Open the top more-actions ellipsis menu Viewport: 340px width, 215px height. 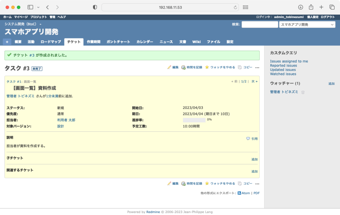[x=257, y=68]
